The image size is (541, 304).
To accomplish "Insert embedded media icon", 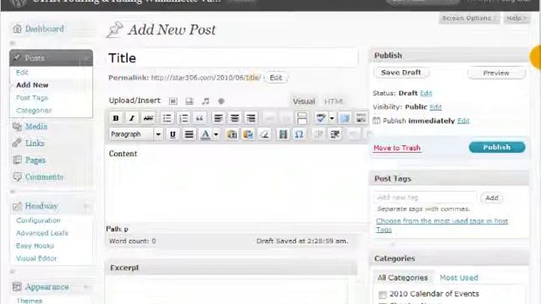I will click(x=283, y=134).
